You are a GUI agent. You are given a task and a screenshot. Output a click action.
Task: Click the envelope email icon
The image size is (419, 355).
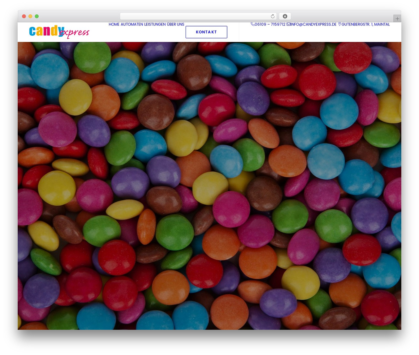point(288,24)
